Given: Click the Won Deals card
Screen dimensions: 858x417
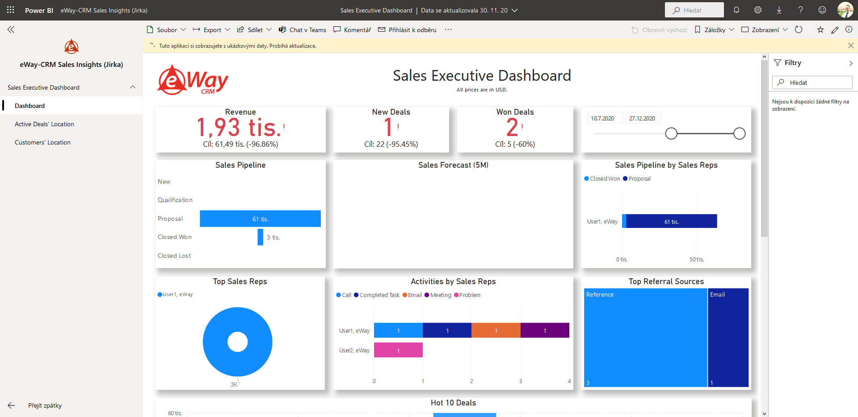Looking at the screenshot, I should (515, 129).
